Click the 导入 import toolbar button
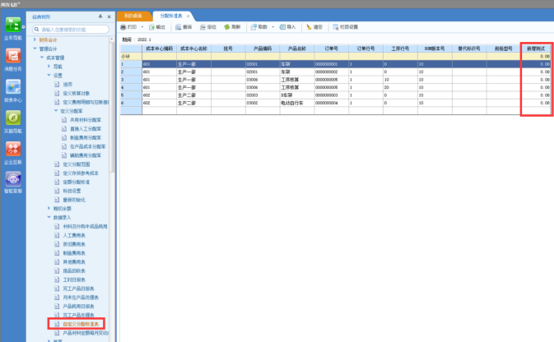Image resolution: width=554 pixels, height=342 pixels. coord(287,27)
